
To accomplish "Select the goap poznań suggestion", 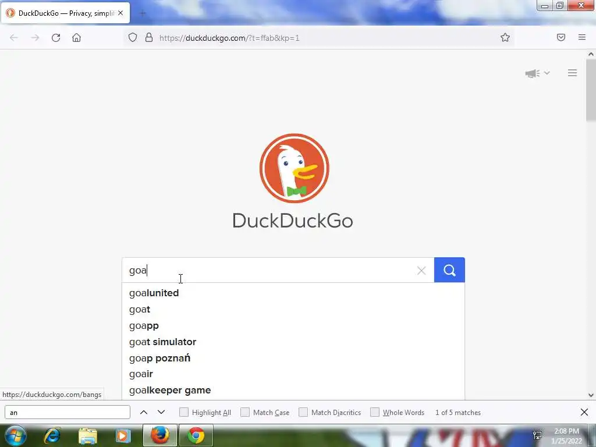I will pos(293,358).
